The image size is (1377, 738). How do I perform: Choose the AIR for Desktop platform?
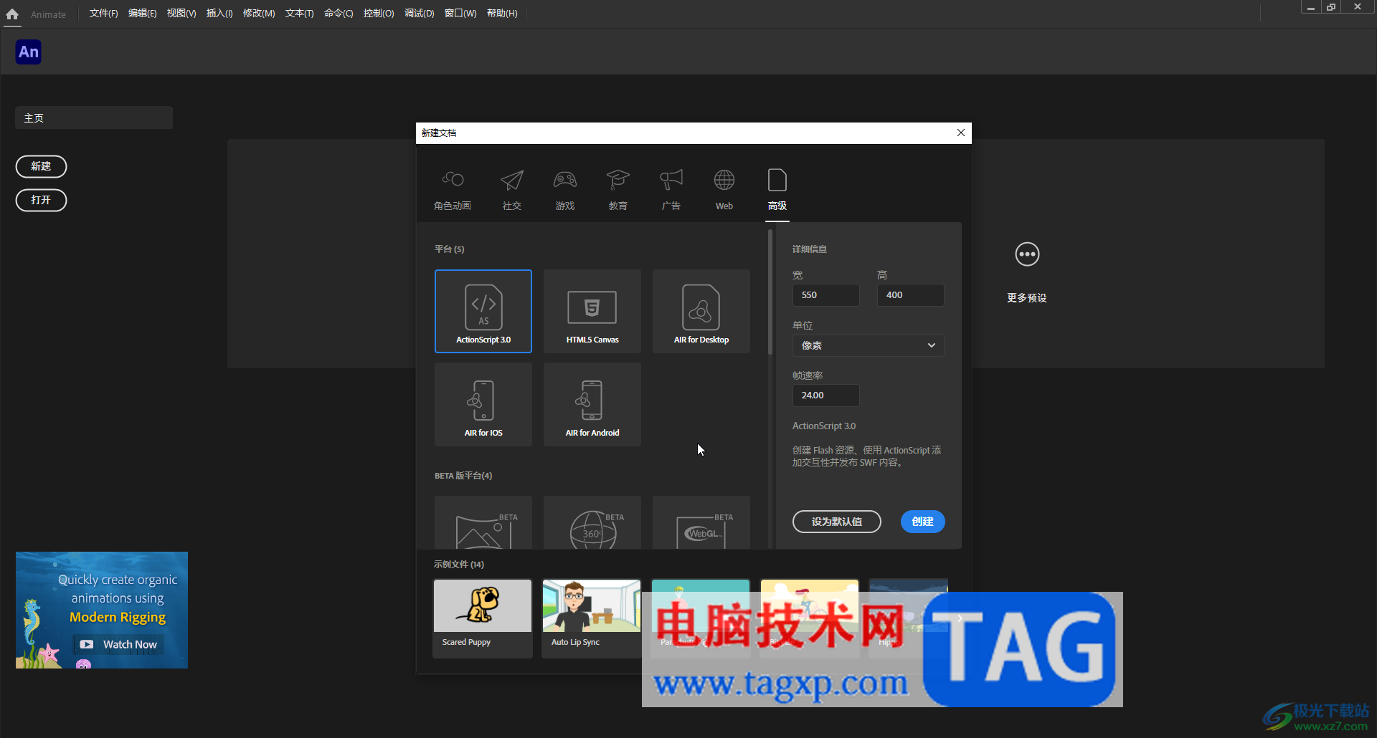tap(701, 311)
